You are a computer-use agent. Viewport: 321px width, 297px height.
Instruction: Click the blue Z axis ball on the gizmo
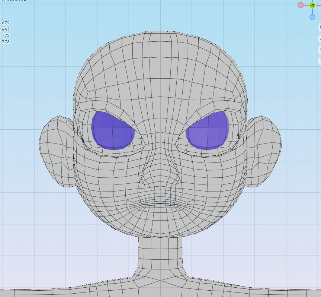coord(312,17)
